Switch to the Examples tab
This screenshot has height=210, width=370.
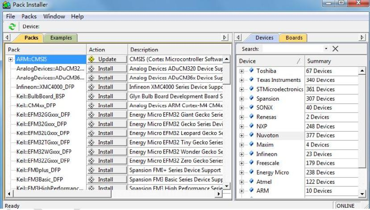point(61,38)
